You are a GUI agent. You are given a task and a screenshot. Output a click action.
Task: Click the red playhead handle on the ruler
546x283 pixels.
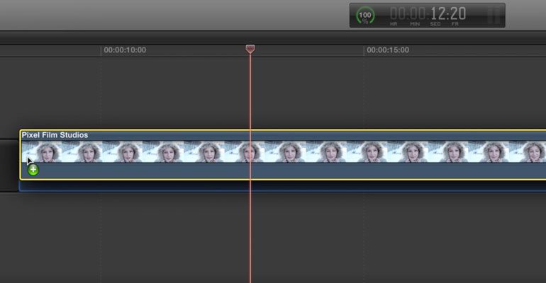pos(250,49)
